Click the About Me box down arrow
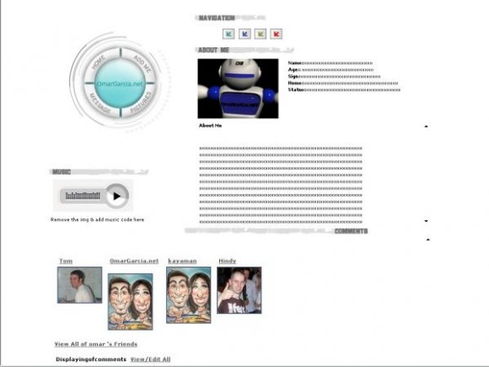Screen dimensions: 489x367 point(426,221)
